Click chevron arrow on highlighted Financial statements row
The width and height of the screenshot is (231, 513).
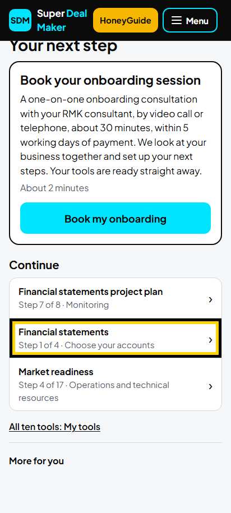(x=210, y=340)
